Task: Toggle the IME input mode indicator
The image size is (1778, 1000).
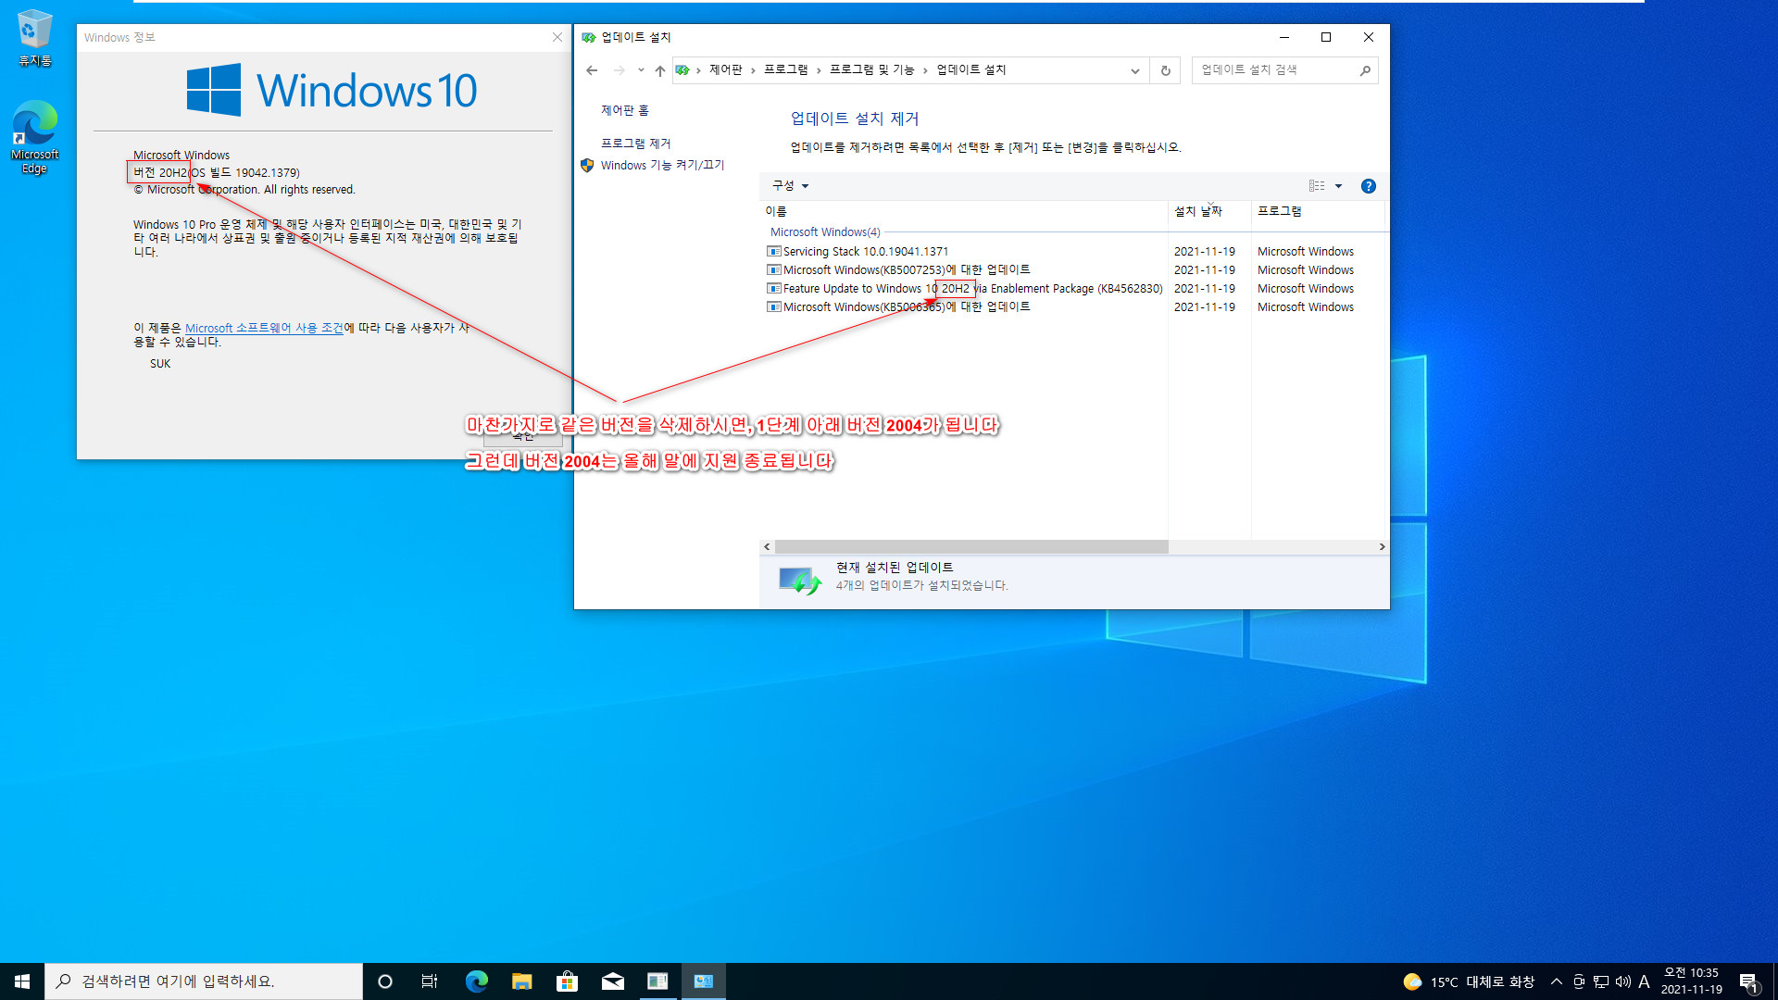Action: [x=1644, y=981]
